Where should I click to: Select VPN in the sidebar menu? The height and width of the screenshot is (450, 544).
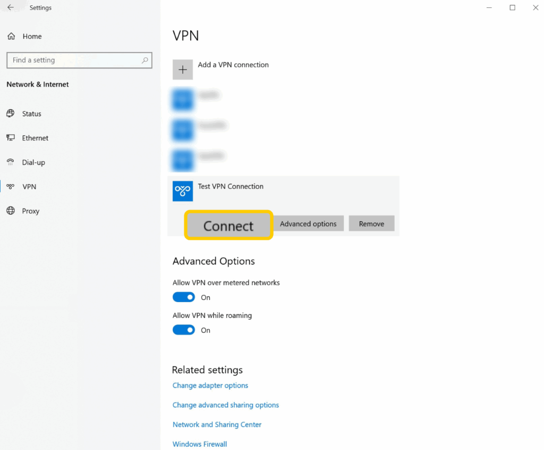click(29, 187)
